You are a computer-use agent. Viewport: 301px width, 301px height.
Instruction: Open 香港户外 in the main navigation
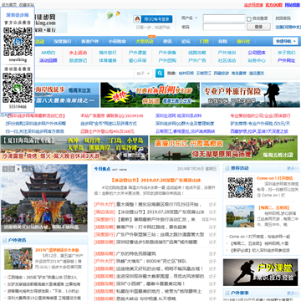89,42
